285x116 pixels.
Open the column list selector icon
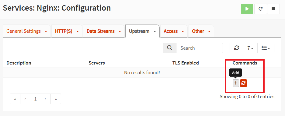(266, 48)
